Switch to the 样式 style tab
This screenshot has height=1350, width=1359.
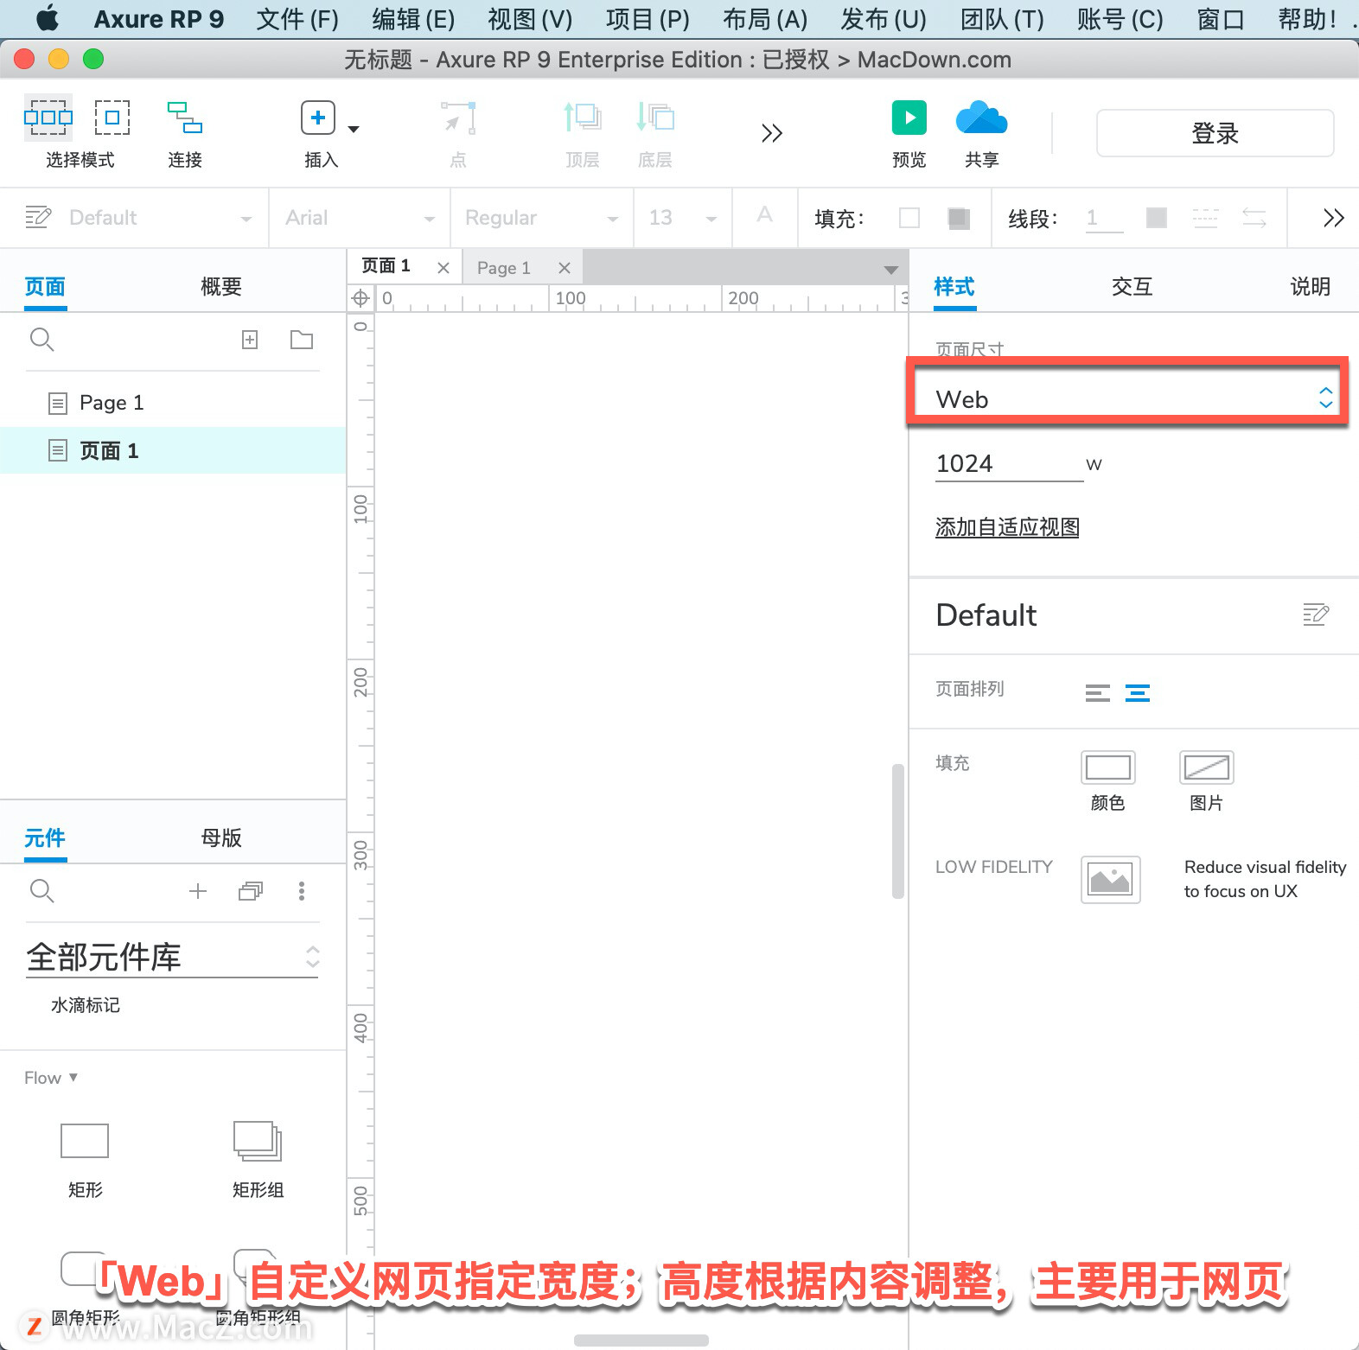click(x=954, y=287)
